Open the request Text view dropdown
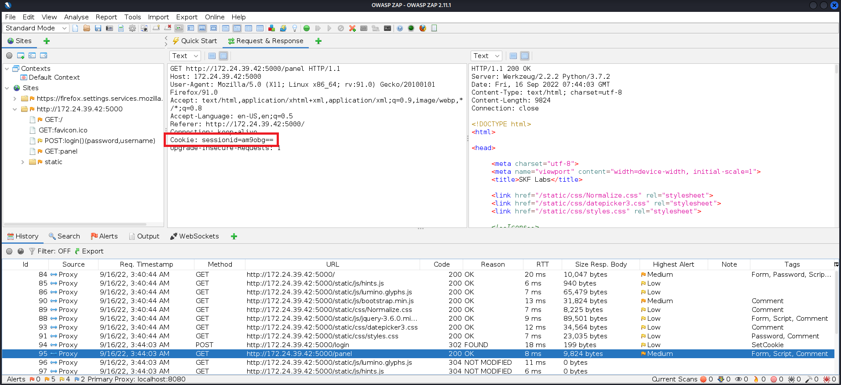This screenshot has width=841, height=385. click(185, 56)
